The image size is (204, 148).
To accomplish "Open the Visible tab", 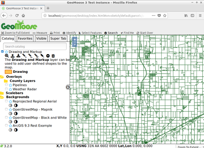I will coord(41,39).
